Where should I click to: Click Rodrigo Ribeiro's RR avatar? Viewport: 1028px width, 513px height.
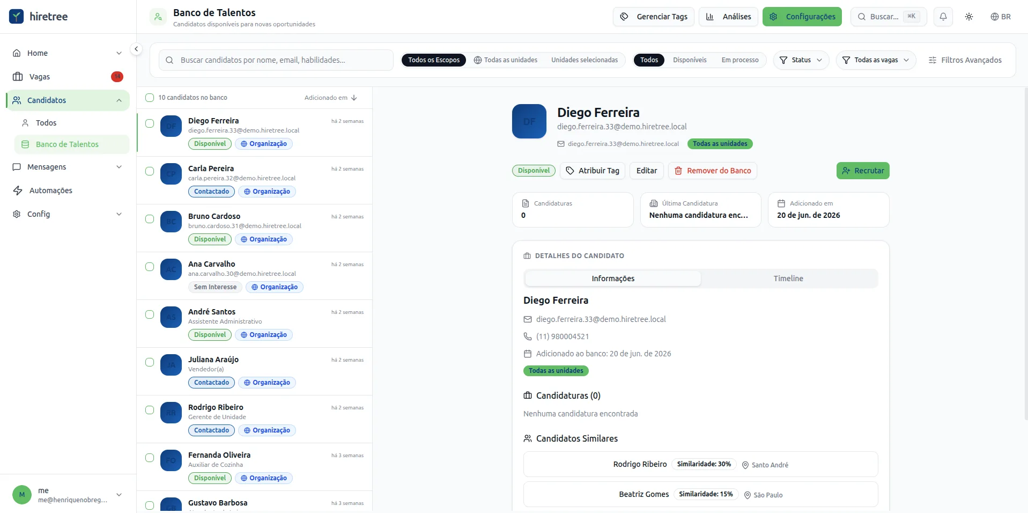point(171,413)
